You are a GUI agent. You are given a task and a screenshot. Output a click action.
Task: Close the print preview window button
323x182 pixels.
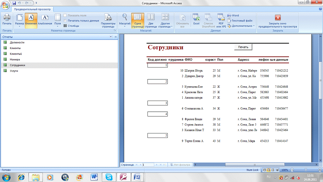[278, 21]
